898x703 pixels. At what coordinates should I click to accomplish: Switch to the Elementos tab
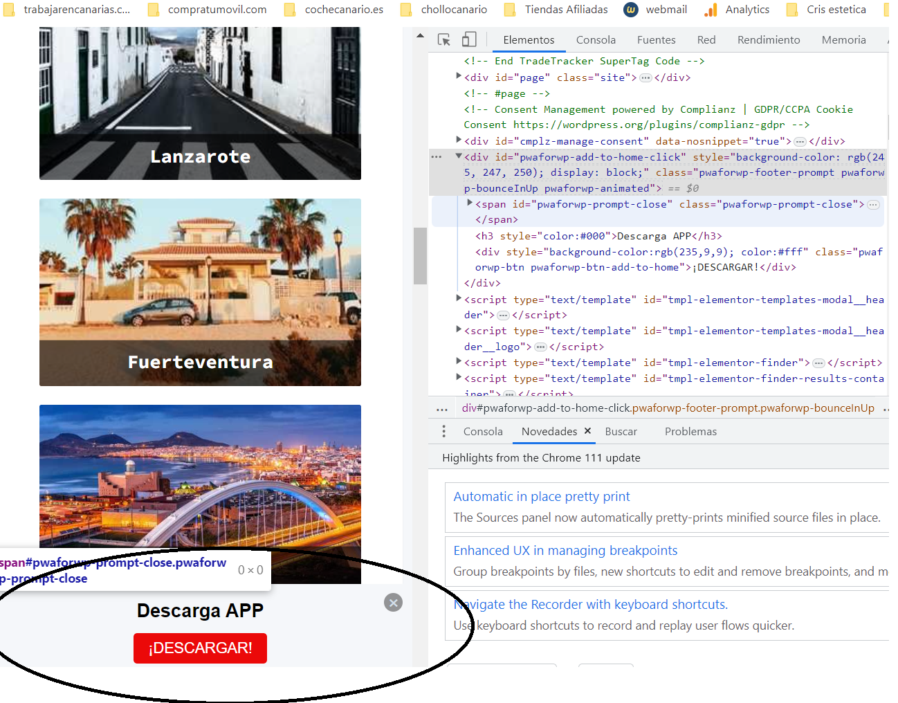(x=529, y=40)
